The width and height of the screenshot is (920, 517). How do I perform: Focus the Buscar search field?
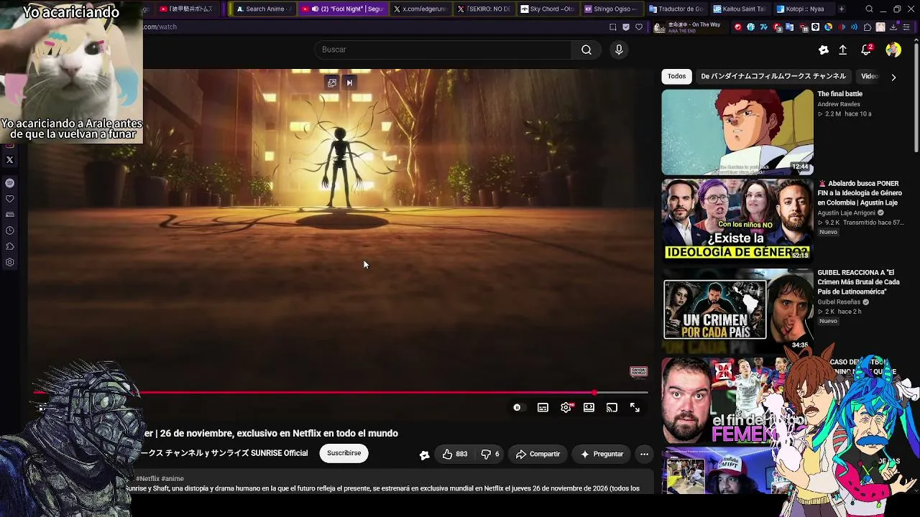(443, 50)
